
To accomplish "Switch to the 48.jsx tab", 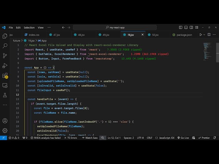I will tap(81, 35).
